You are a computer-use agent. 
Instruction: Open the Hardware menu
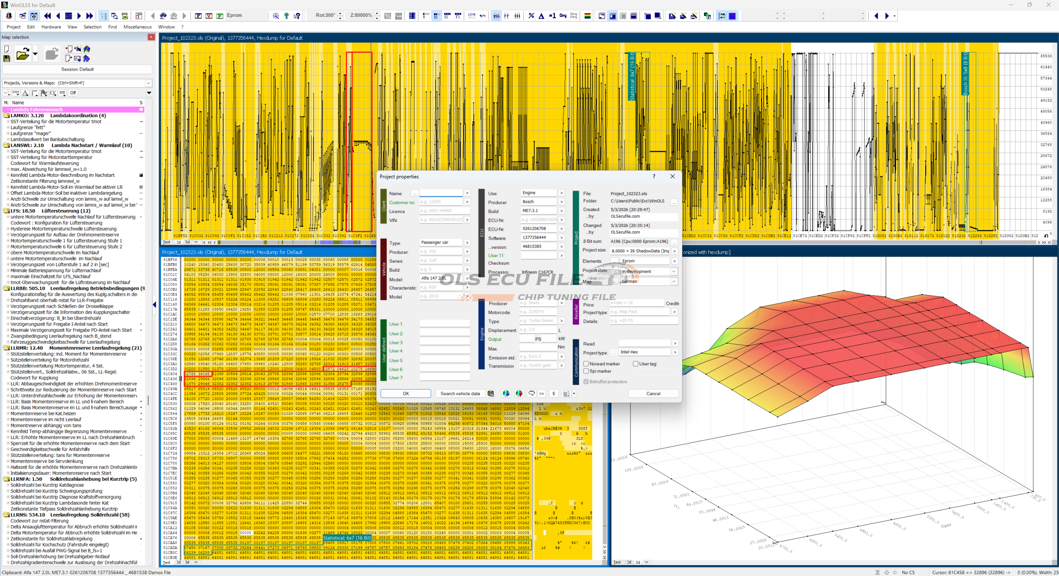(51, 27)
